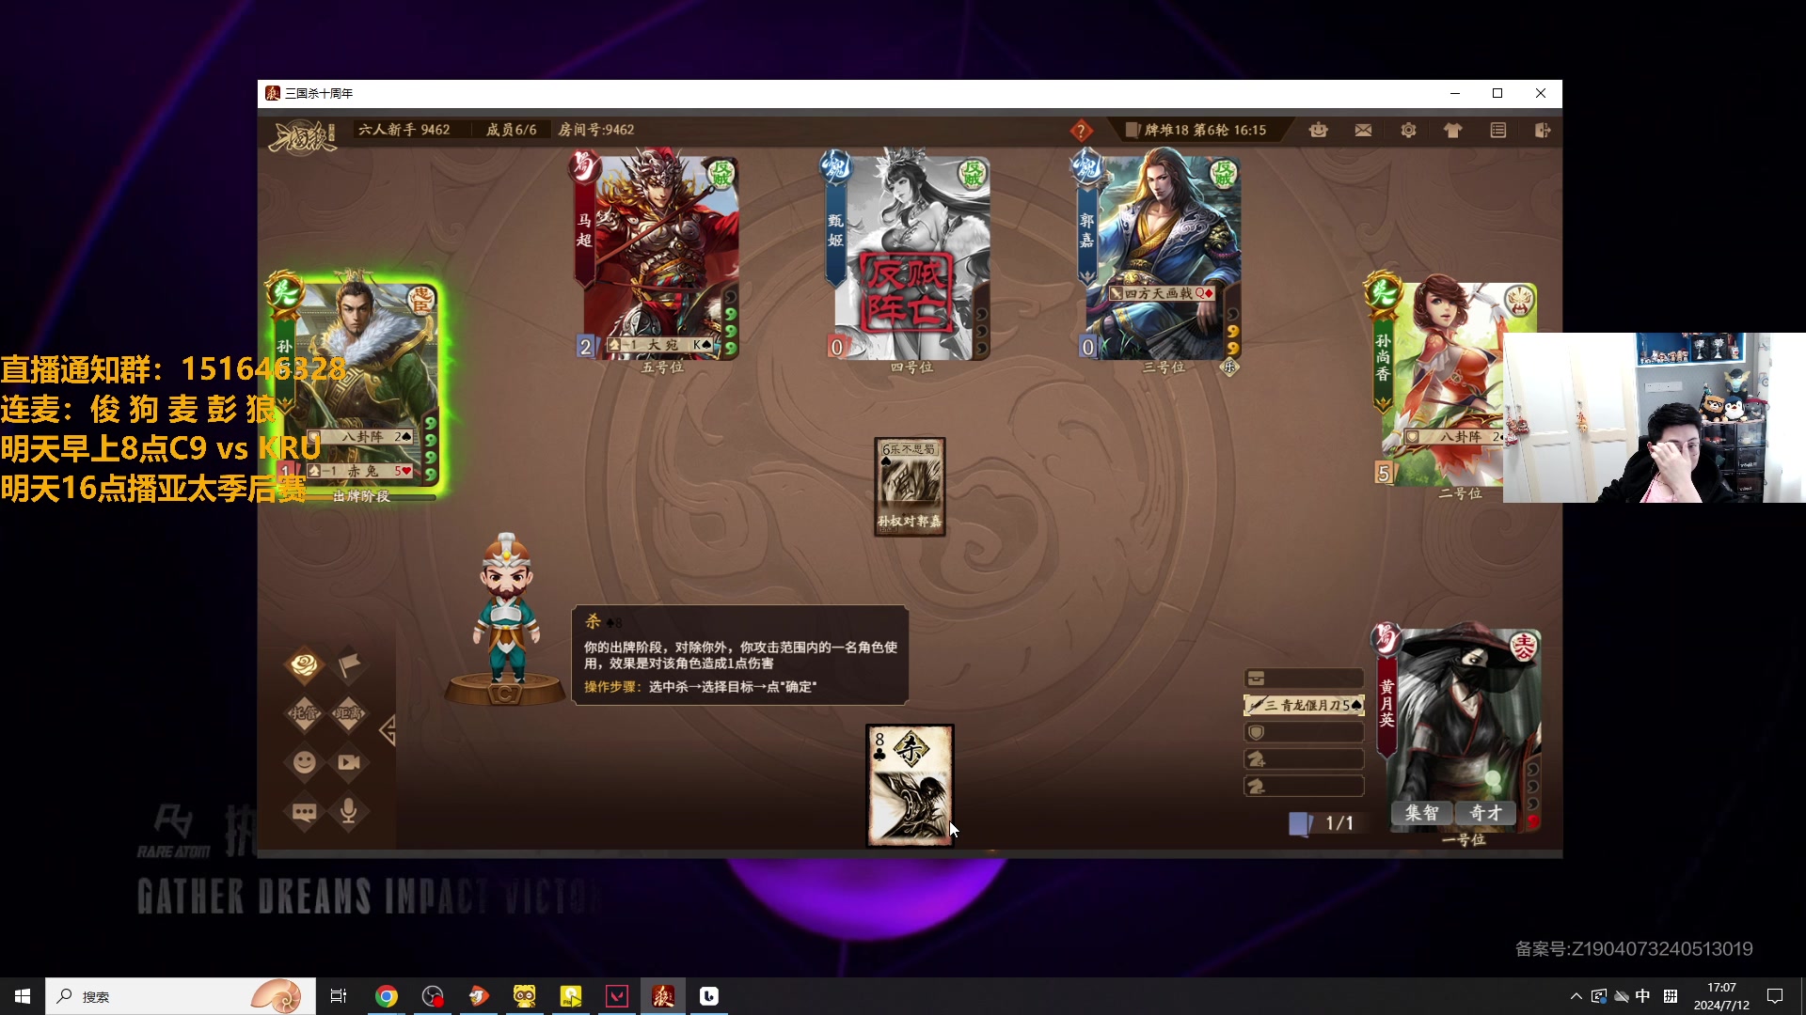
Task: Toggle the microphone voice chat
Action: (x=349, y=811)
